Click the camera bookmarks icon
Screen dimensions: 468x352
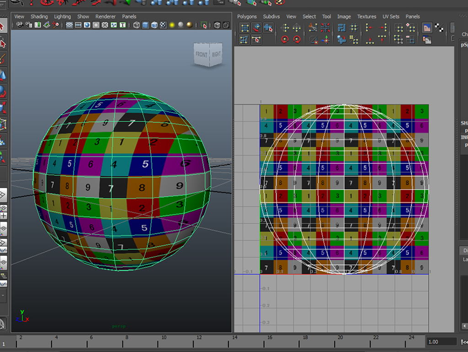(37, 25)
